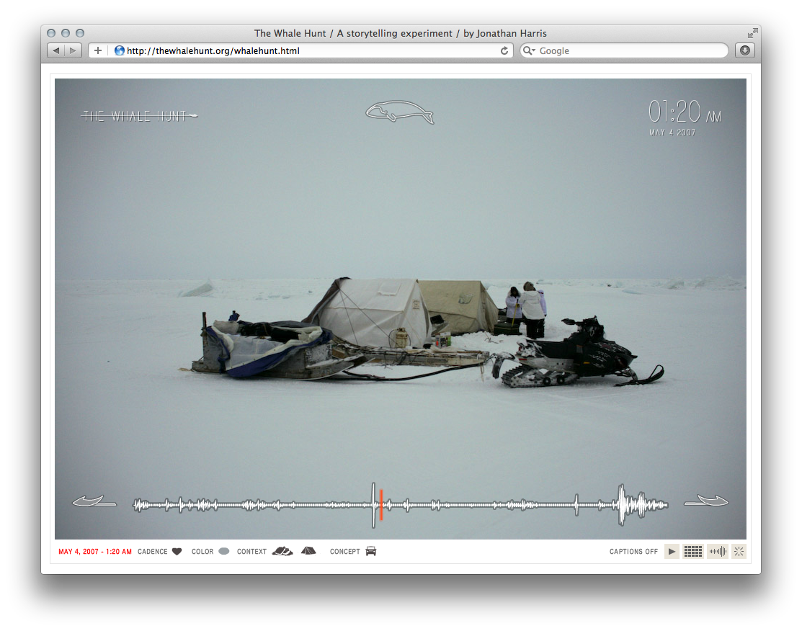Filter photos by the boat CONTEXT icon
802x631 pixels.
[x=280, y=550]
